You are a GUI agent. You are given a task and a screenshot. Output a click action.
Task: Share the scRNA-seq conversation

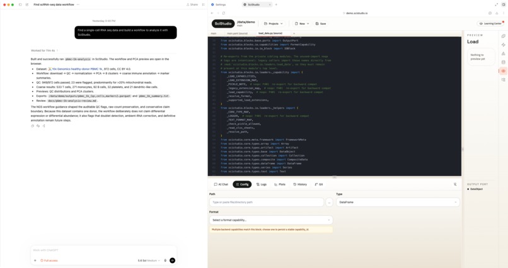click(x=192, y=4)
